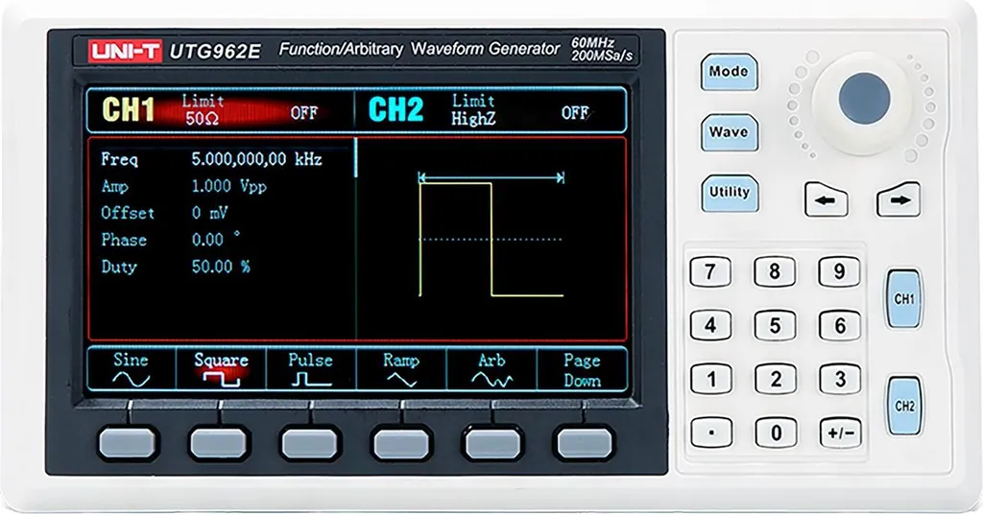Click the Duty parameter label
Image resolution: width=983 pixels, height=514 pixels.
point(119,268)
